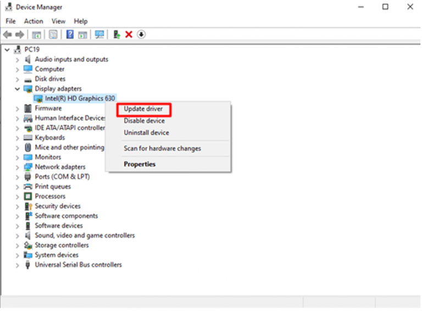Click the Scan for hardware changes monitor icon
The width and height of the screenshot is (422, 311).
[x=99, y=35]
